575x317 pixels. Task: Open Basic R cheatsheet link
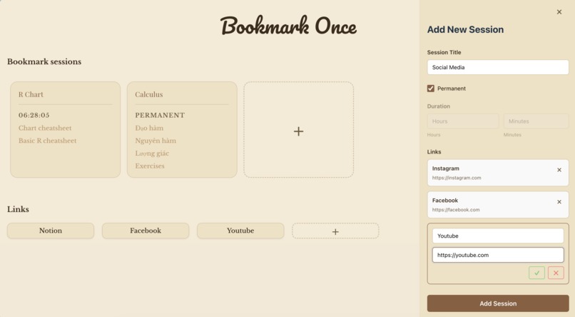(48, 141)
